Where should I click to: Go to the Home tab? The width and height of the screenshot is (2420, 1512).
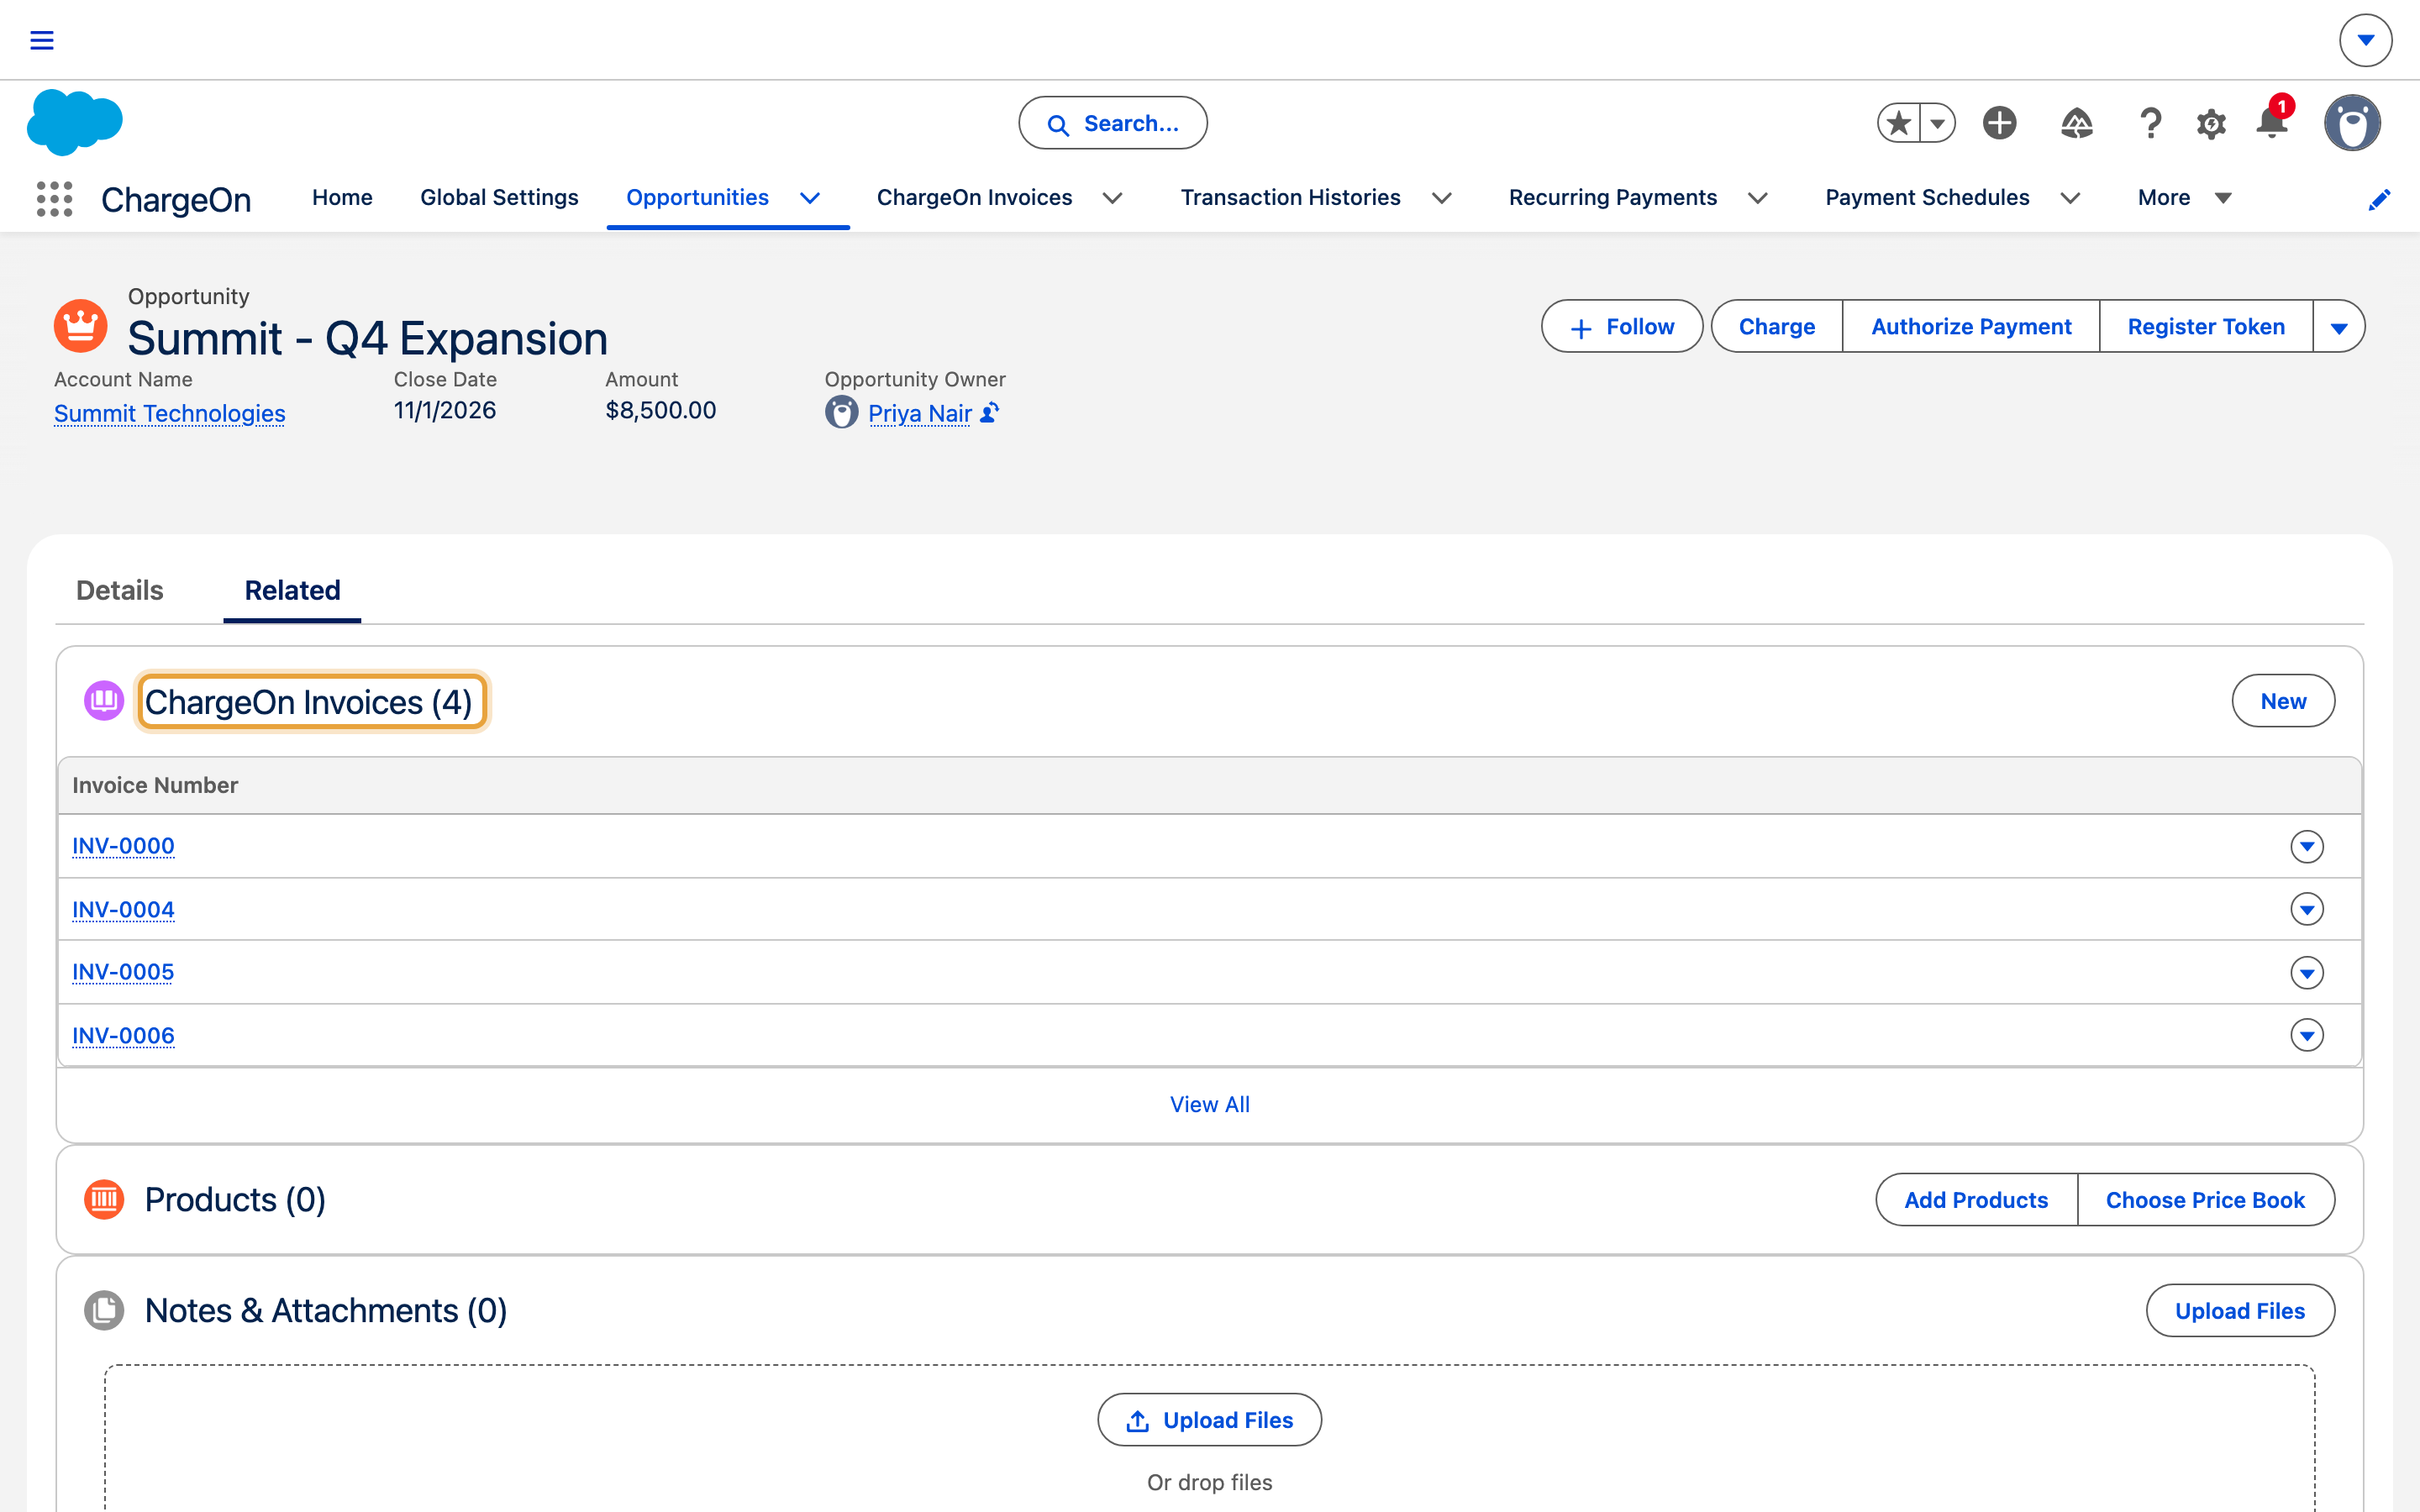click(x=342, y=198)
